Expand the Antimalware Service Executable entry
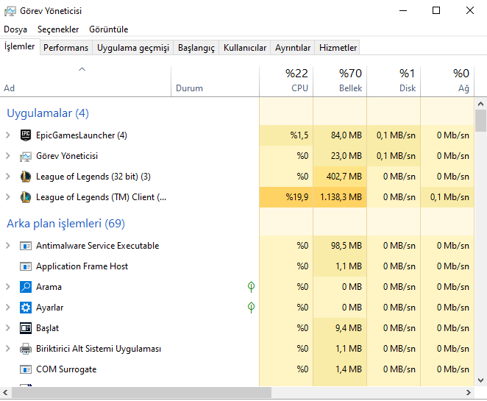The height and width of the screenshot is (401, 487). click(x=8, y=246)
